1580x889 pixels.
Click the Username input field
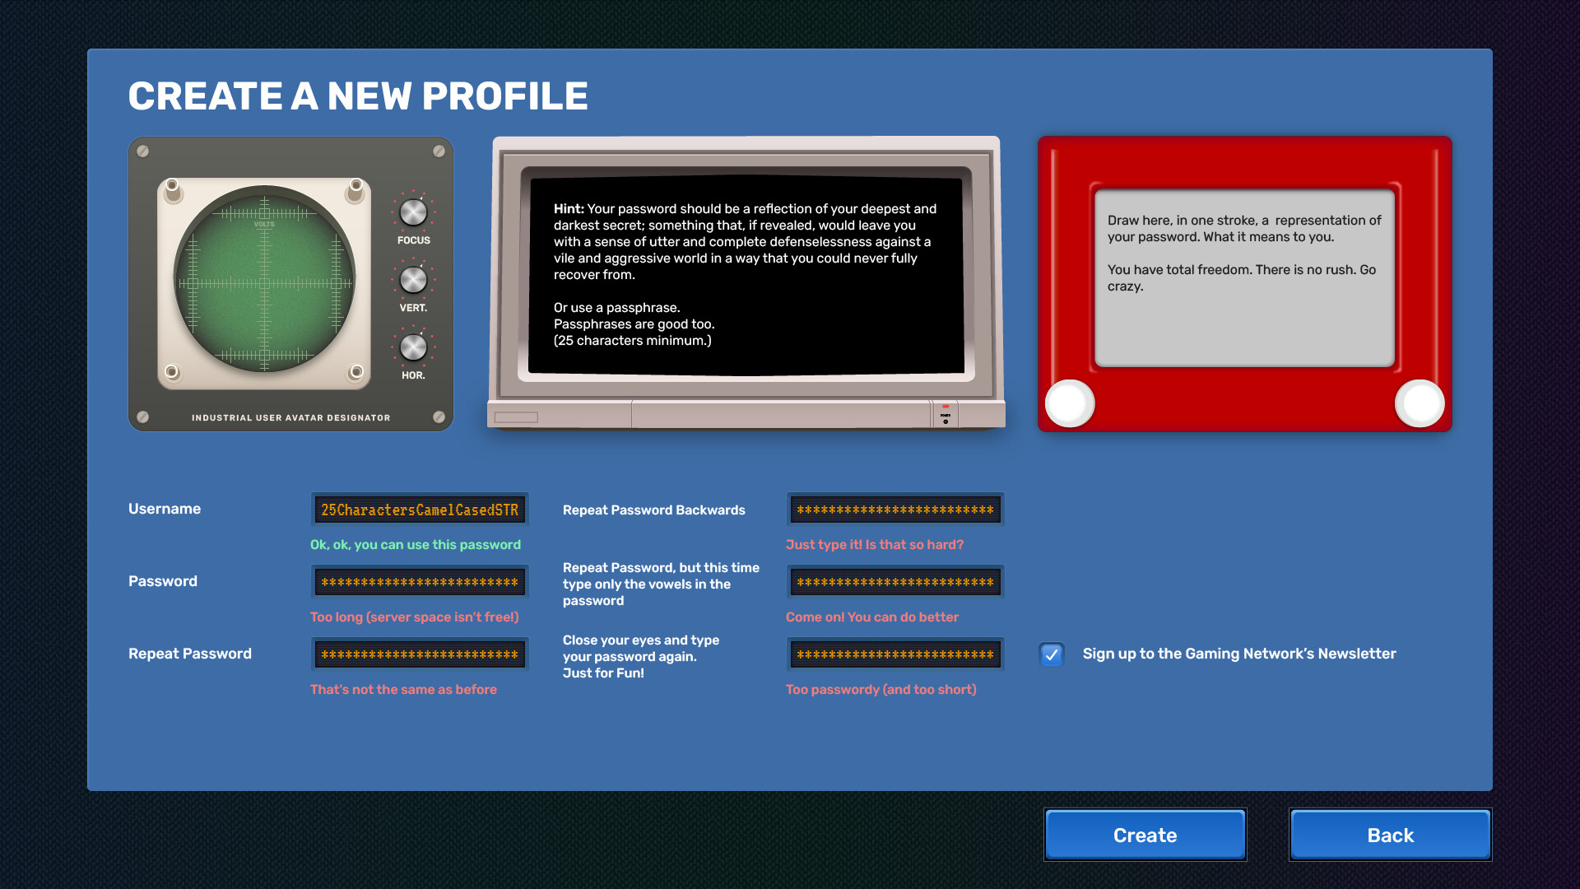420,510
